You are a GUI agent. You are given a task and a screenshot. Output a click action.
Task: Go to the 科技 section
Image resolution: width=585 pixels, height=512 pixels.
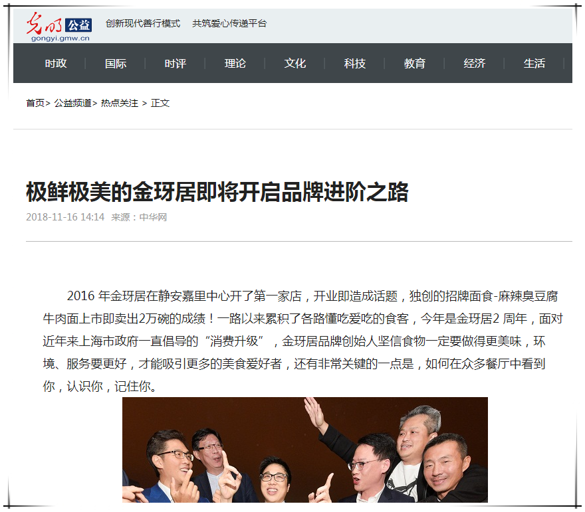pos(355,63)
